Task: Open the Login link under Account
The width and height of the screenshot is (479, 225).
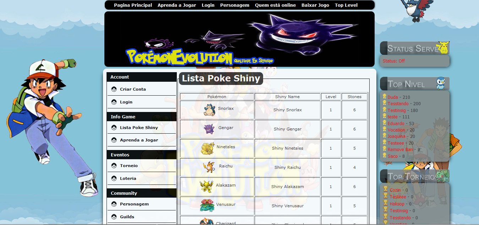Action: (126, 102)
